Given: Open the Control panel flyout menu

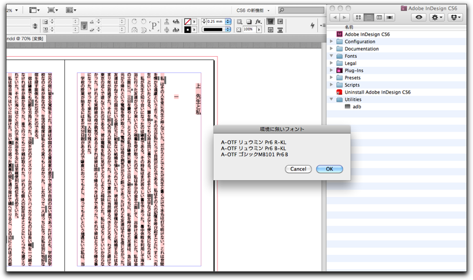Looking at the screenshot, I should click(x=323, y=26).
